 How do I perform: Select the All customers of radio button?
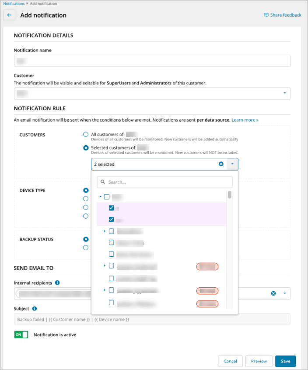86,135
